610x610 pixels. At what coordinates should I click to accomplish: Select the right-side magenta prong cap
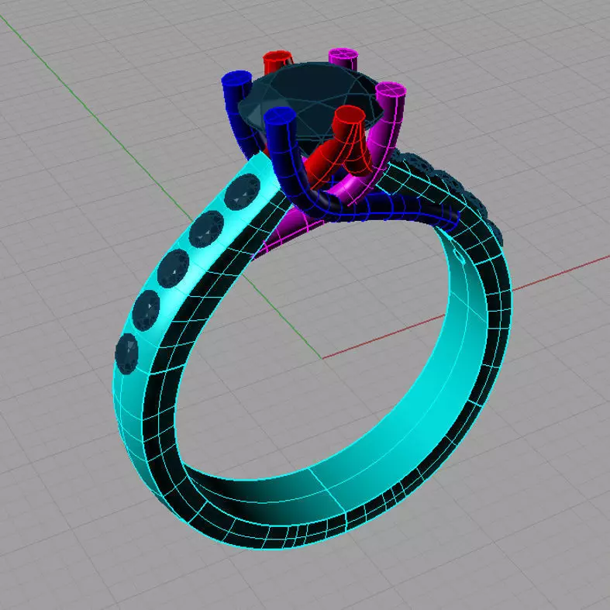pyautogui.click(x=391, y=90)
